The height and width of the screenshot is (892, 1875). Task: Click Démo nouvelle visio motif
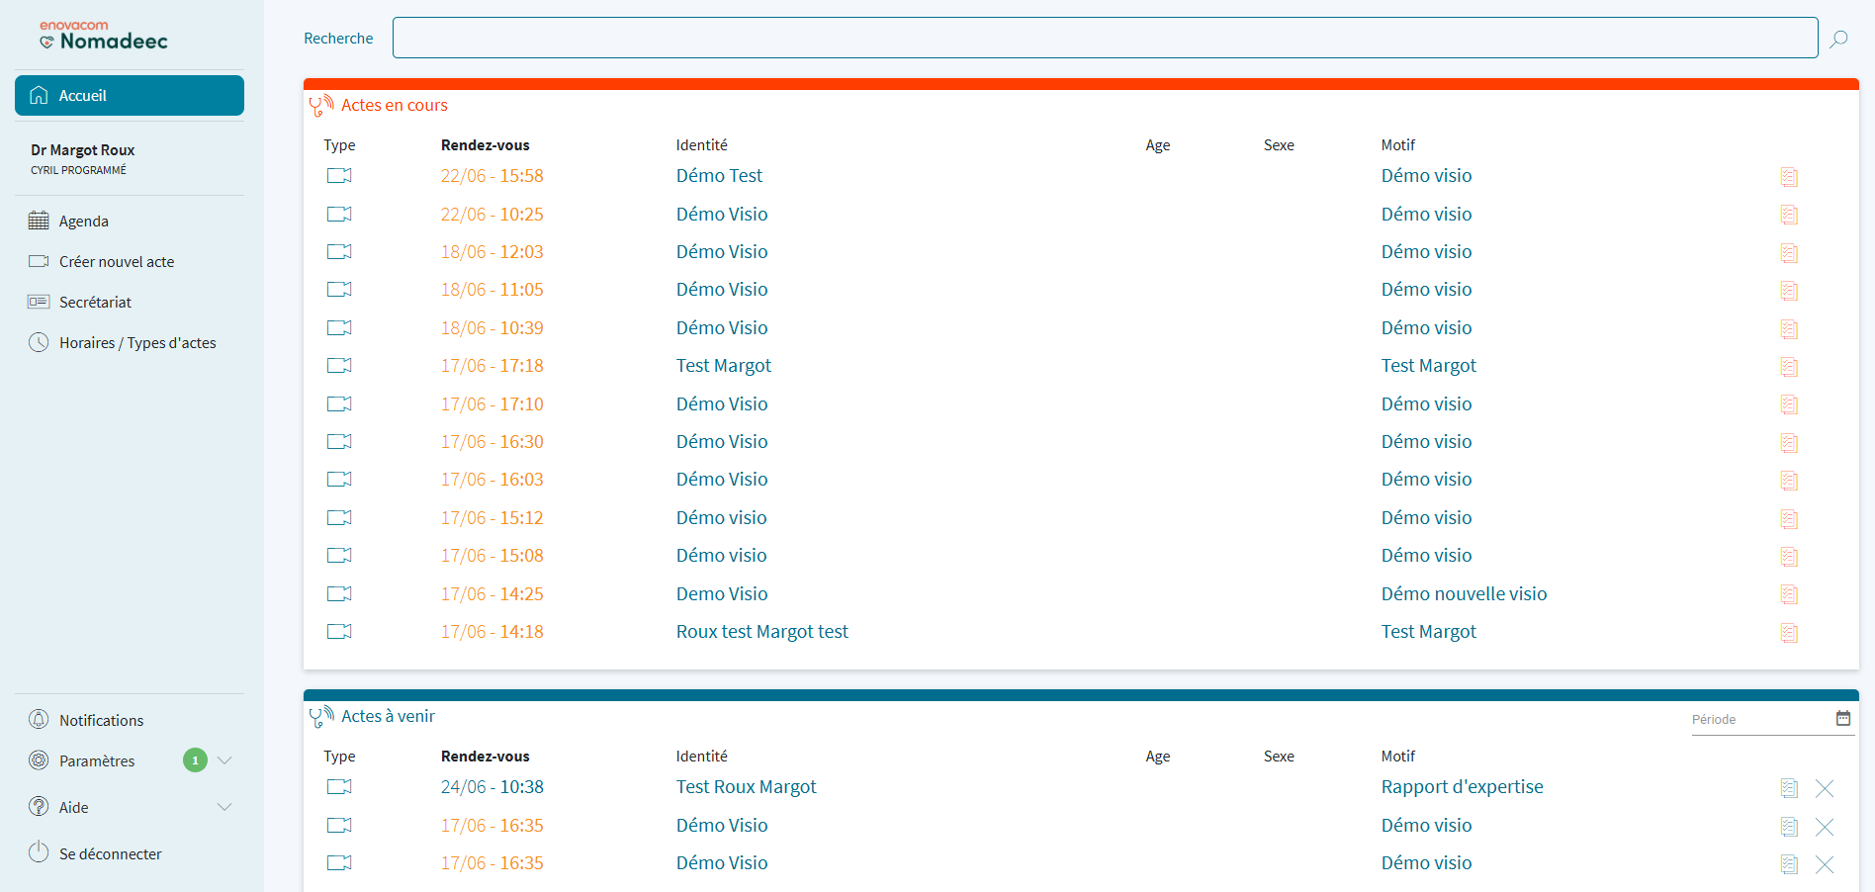1464,593
